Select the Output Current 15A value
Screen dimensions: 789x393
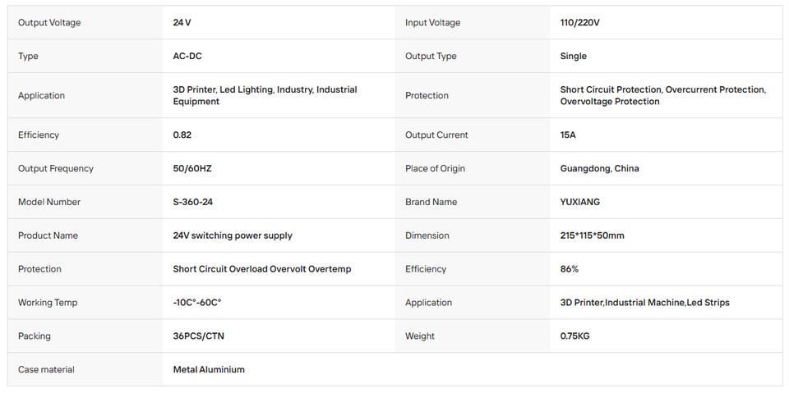pos(568,135)
